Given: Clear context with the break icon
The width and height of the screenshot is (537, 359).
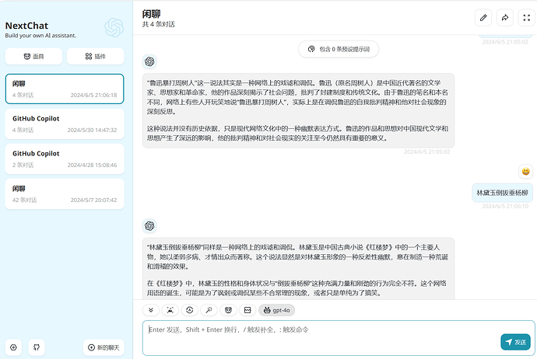Looking at the screenshot, I should (x=247, y=310).
